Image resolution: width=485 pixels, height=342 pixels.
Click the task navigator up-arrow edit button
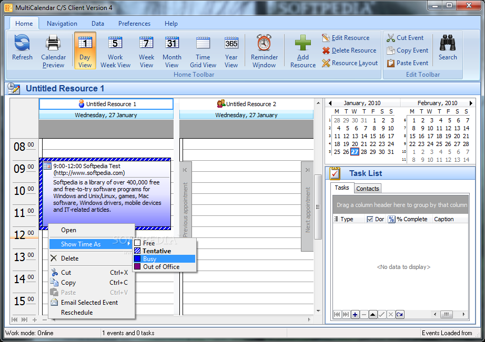[x=373, y=315]
